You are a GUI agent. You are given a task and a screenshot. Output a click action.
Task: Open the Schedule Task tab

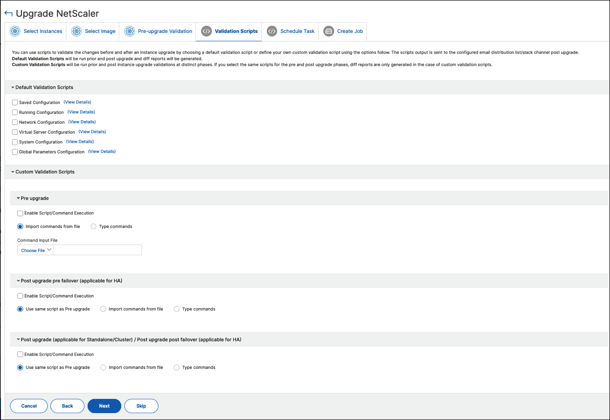point(290,31)
